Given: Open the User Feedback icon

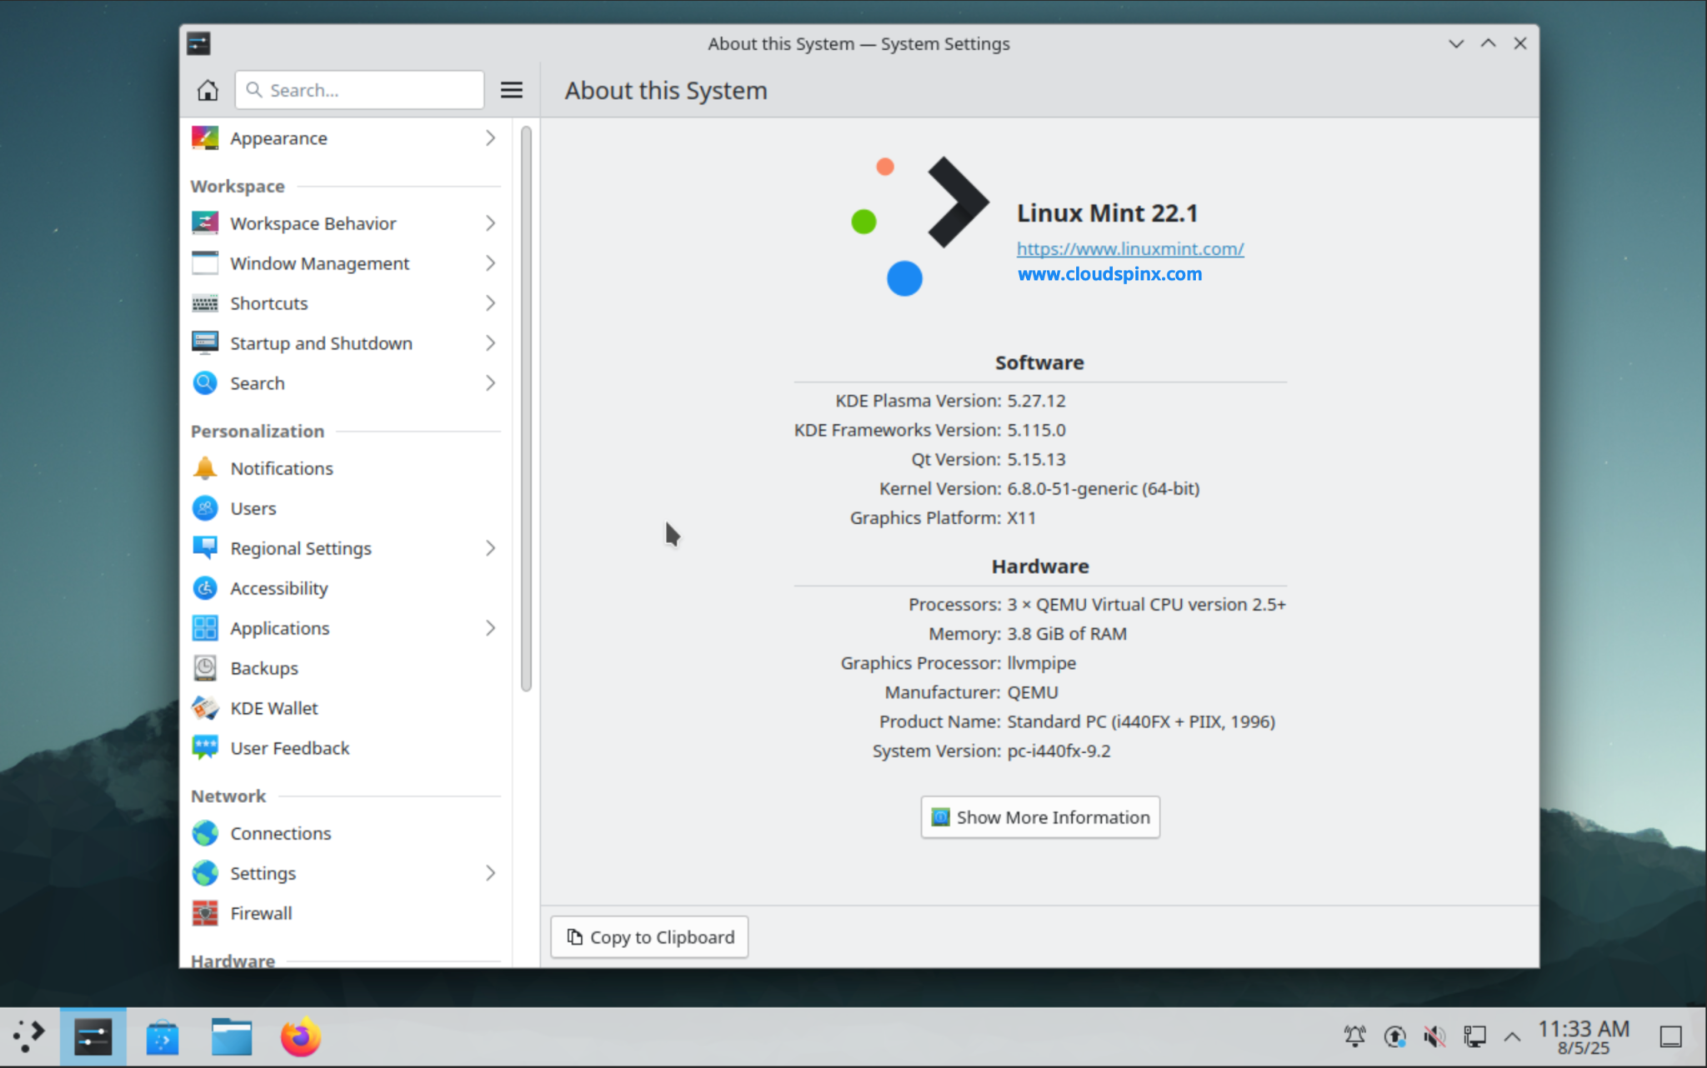Looking at the screenshot, I should pos(205,747).
